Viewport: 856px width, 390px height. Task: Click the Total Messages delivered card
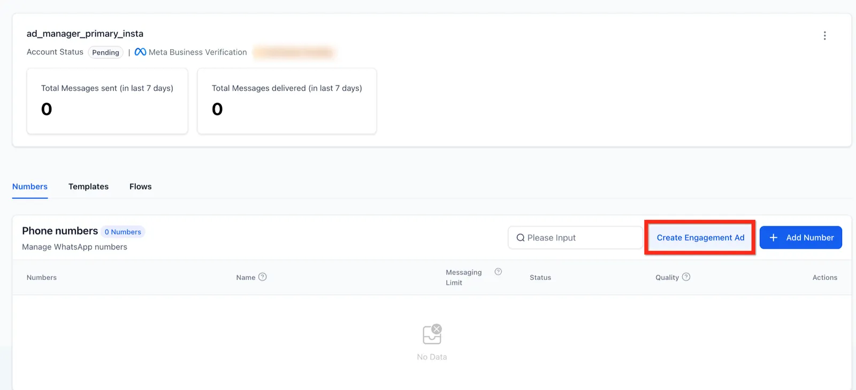click(x=287, y=101)
